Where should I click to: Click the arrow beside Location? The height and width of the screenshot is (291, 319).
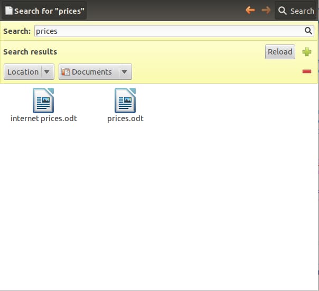point(47,72)
